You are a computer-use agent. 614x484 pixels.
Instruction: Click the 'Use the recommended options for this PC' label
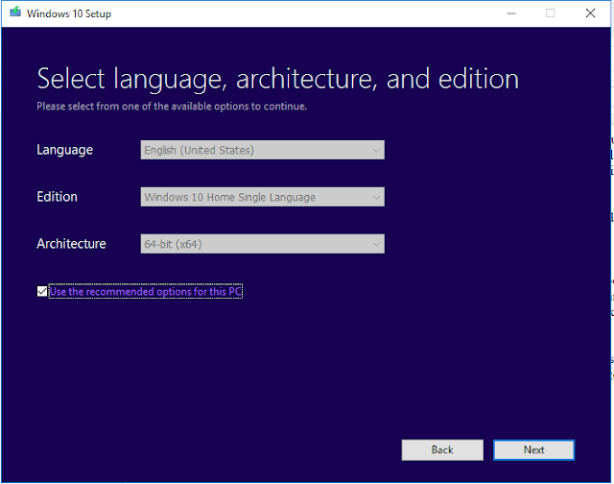click(145, 292)
